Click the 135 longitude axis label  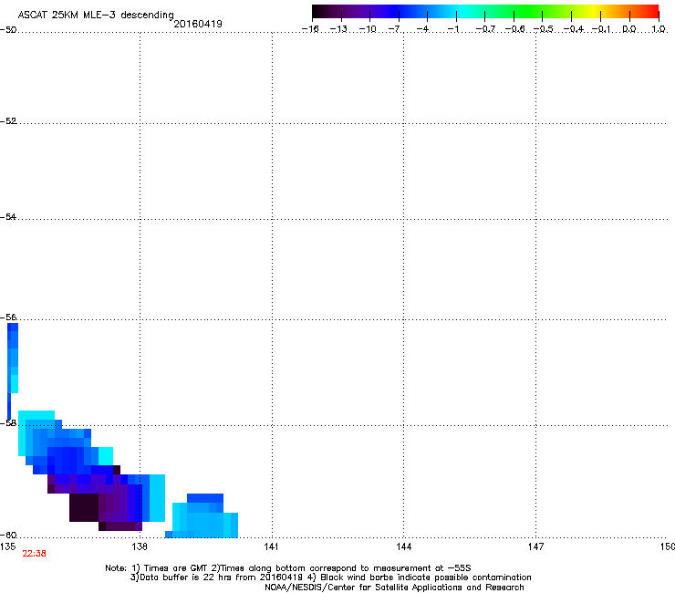tap(8, 546)
